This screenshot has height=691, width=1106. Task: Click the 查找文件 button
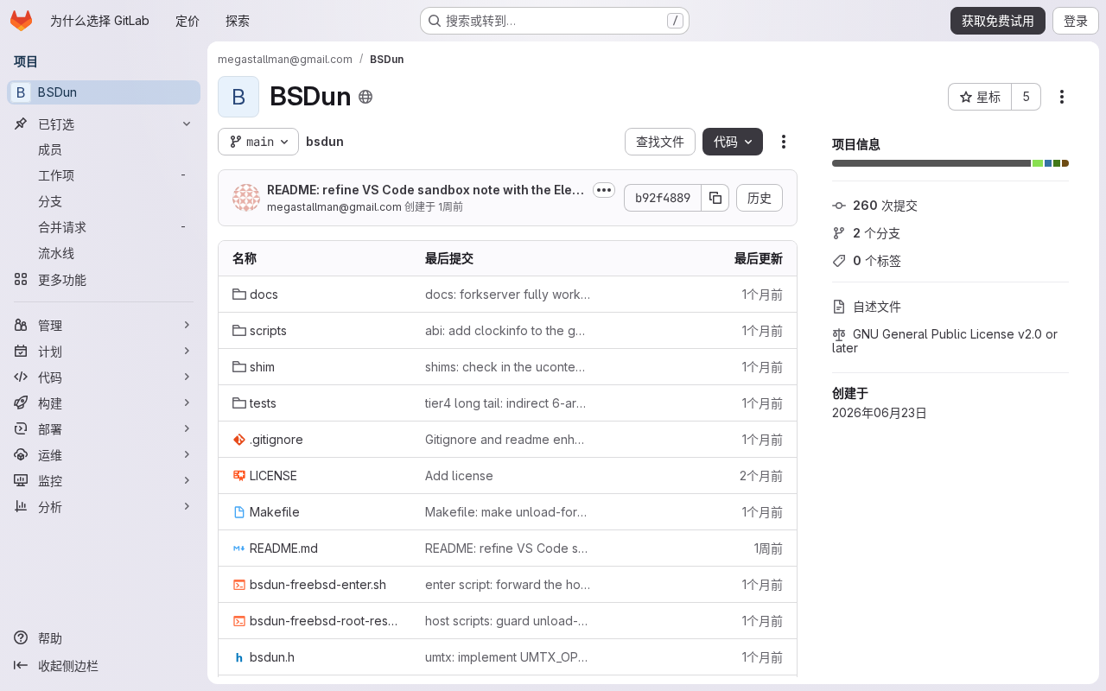pos(660,142)
